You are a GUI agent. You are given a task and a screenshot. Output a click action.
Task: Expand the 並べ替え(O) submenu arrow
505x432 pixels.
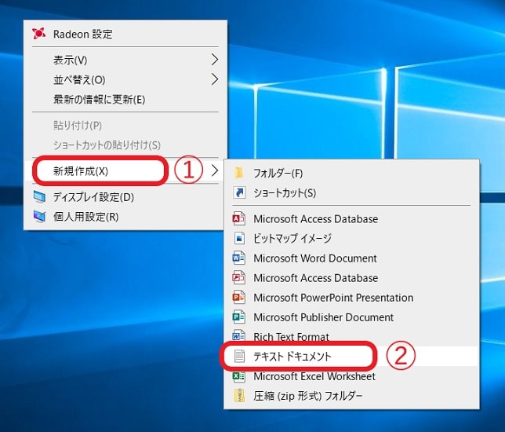215,79
